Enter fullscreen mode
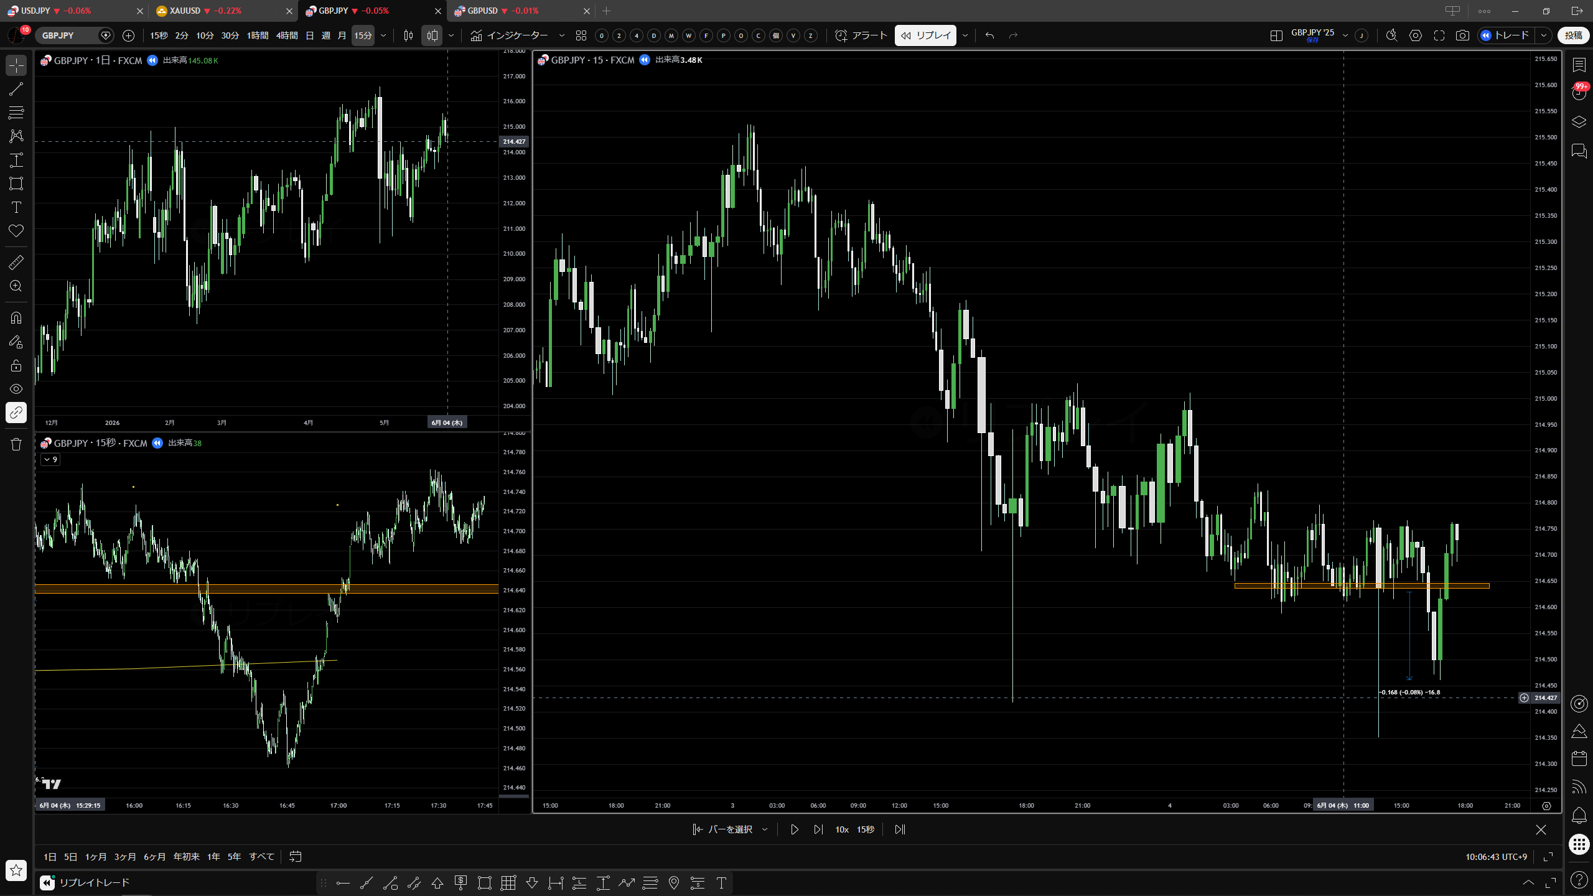Image resolution: width=1593 pixels, height=896 pixels. point(1439,35)
